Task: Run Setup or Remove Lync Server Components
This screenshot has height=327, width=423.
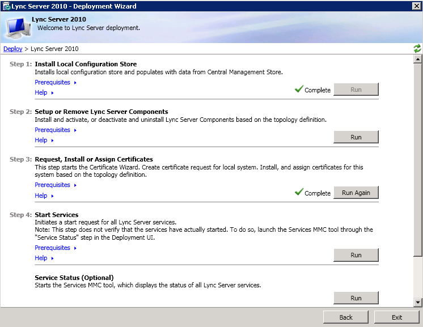Action: 356,137
